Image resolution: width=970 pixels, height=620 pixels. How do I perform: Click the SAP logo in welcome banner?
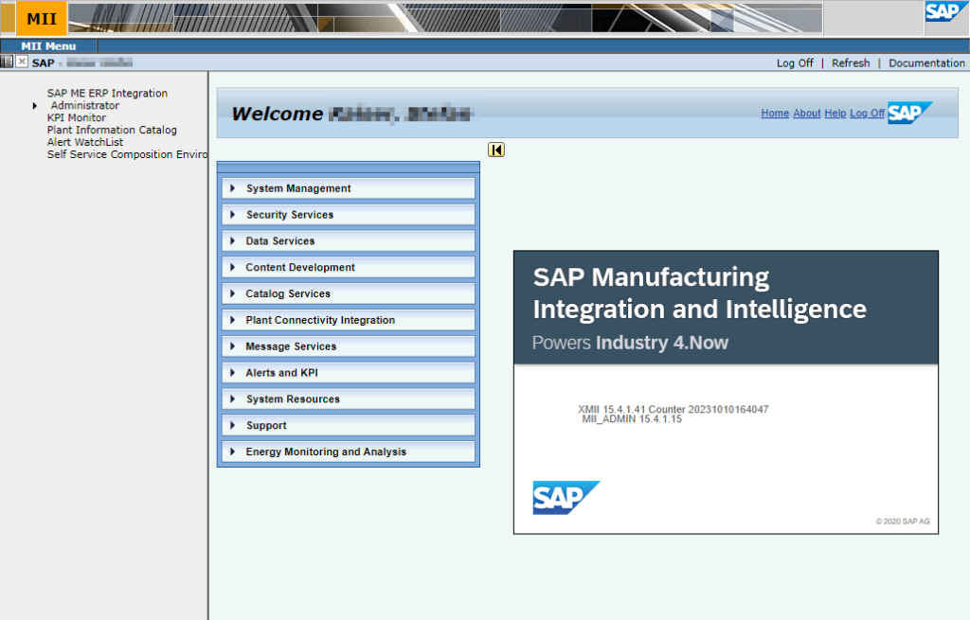(908, 113)
